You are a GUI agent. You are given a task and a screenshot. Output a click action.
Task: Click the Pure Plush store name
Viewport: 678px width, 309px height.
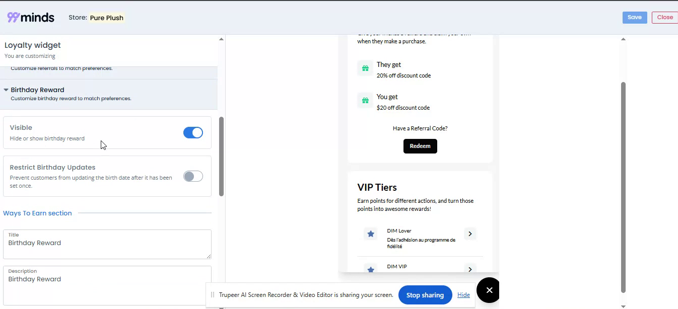tap(106, 18)
